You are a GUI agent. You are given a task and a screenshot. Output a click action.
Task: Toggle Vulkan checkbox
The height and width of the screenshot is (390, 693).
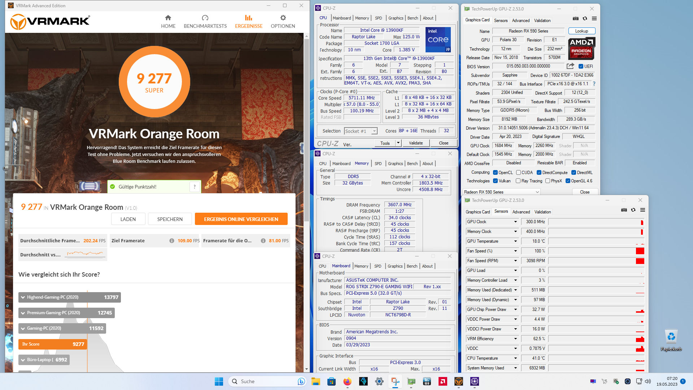tap(496, 181)
